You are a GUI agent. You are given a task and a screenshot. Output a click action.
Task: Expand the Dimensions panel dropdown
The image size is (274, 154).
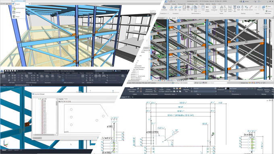(240, 94)
